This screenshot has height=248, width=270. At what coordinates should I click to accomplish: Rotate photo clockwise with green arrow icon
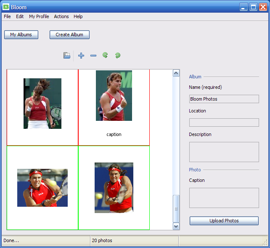pos(118,56)
